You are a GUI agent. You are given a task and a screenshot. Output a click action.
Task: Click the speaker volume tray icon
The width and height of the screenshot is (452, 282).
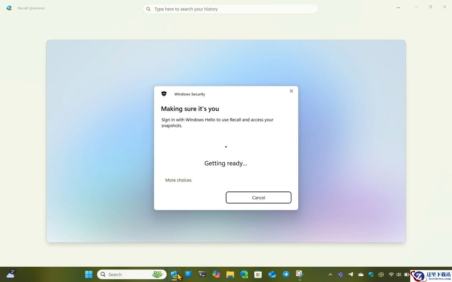pos(399,274)
